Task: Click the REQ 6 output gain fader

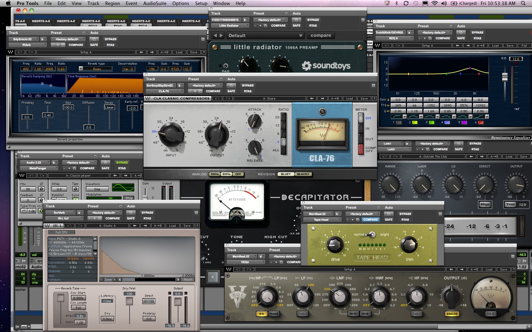Action: [505, 76]
